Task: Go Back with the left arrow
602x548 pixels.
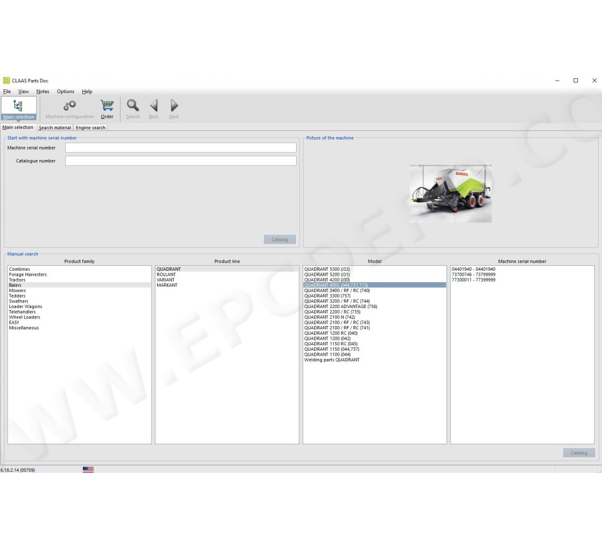Action: point(154,109)
